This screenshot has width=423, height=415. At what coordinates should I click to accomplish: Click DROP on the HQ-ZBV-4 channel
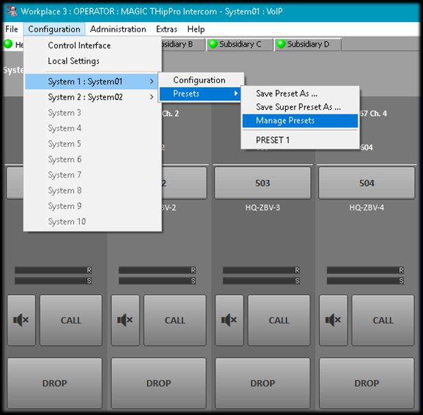click(367, 383)
